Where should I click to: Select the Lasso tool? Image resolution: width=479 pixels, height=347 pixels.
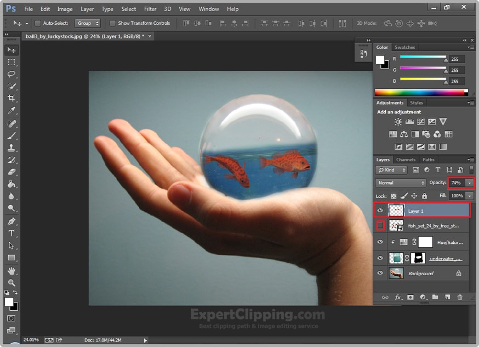[x=12, y=74]
